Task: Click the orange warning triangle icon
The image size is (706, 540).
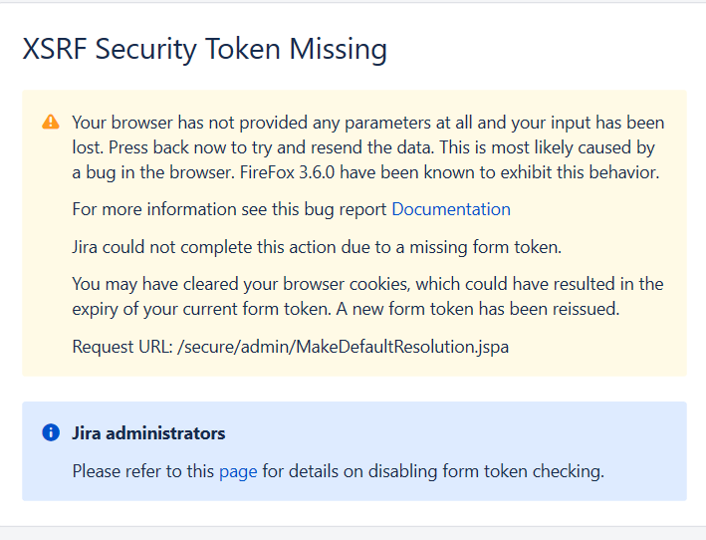Action: point(51,123)
